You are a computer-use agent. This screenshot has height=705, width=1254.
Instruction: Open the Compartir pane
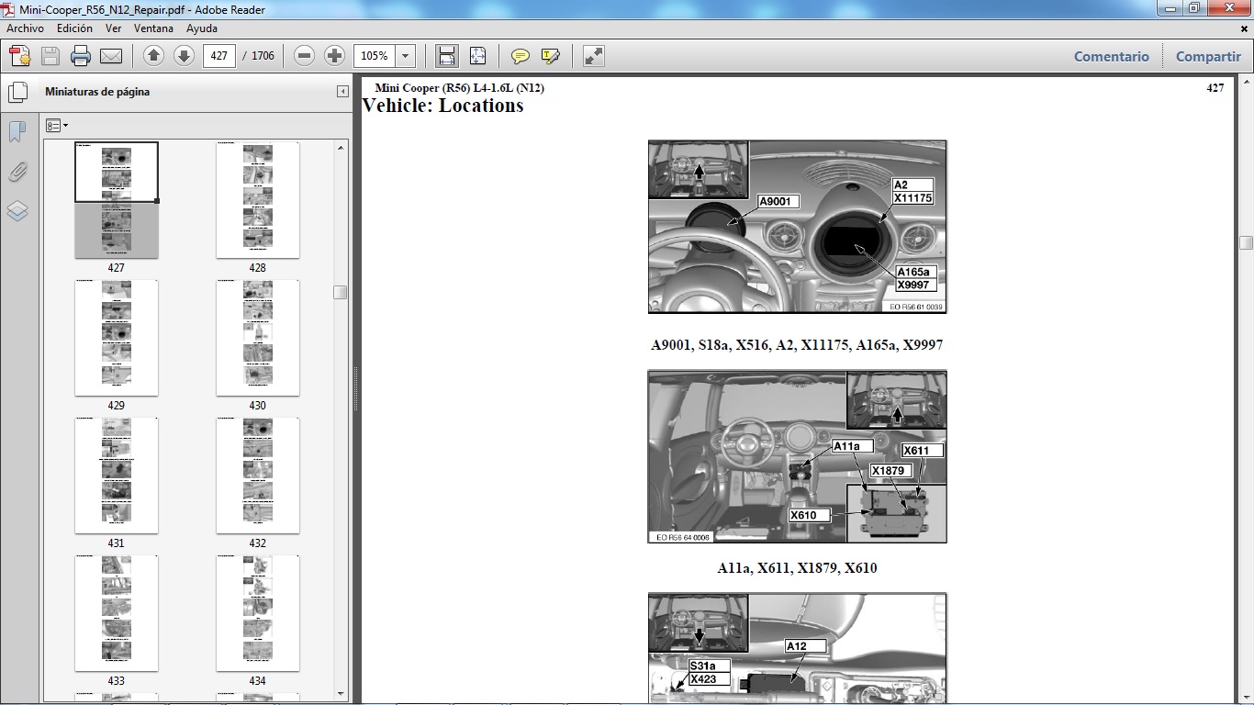click(x=1208, y=56)
